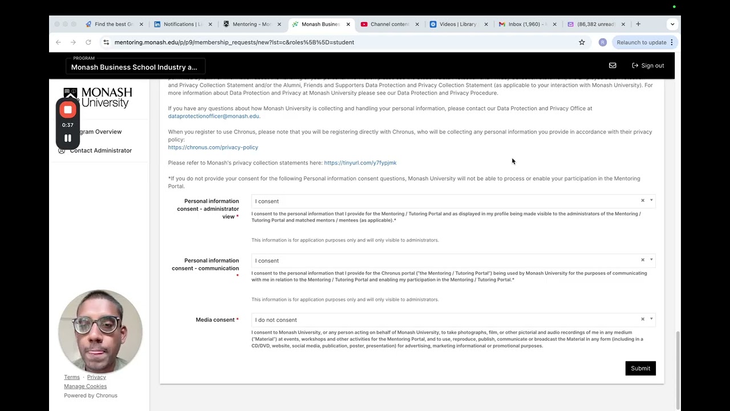
Task: Switch to (86,382 unread) mail tab
Action: click(x=596, y=24)
